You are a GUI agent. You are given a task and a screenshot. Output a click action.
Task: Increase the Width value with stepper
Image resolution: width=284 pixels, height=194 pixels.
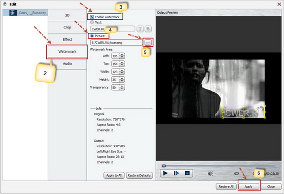[122, 71]
